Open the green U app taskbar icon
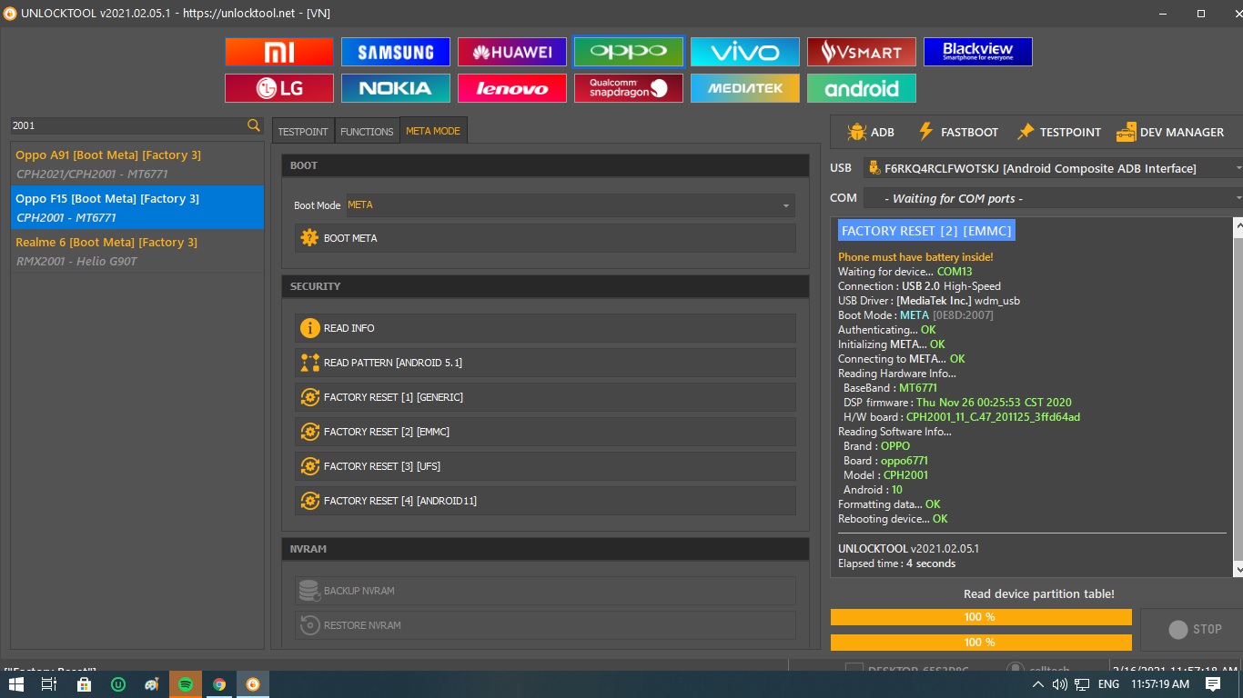Image resolution: width=1243 pixels, height=698 pixels. coord(117,684)
